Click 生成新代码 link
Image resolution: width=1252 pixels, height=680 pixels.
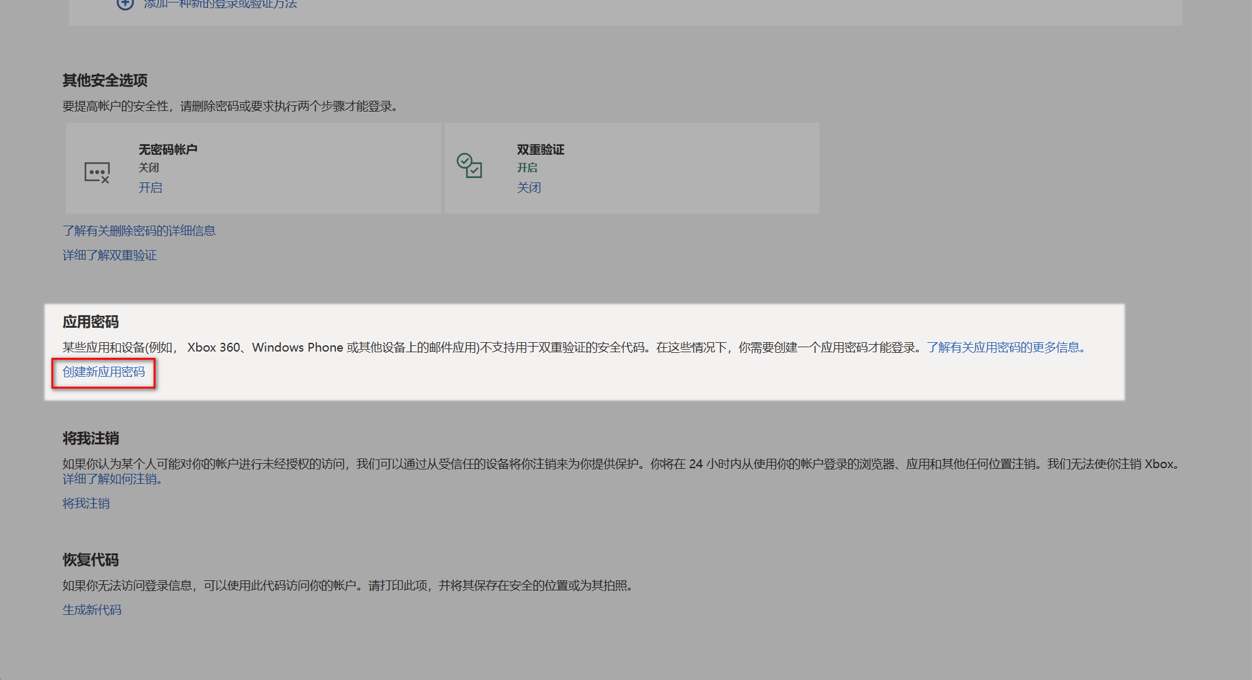tap(92, 610)
